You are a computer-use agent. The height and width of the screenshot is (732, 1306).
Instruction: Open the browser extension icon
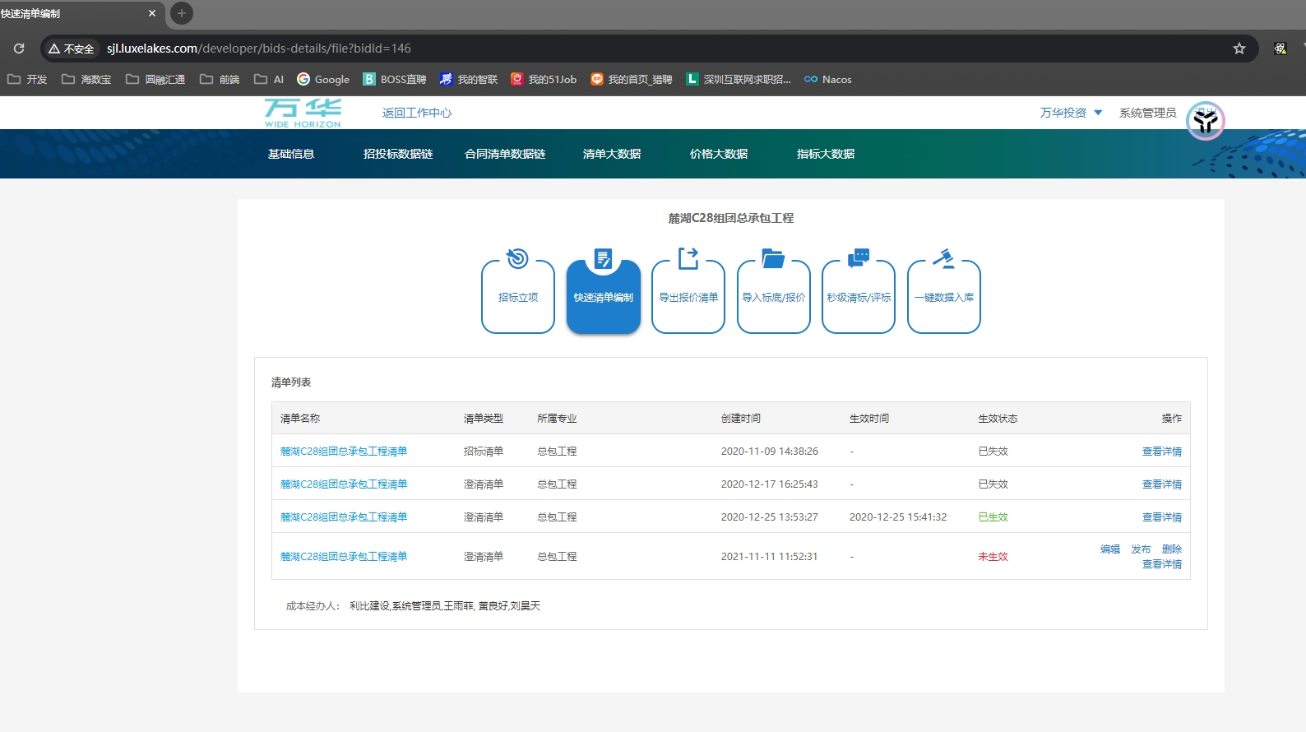[1281, 49]
